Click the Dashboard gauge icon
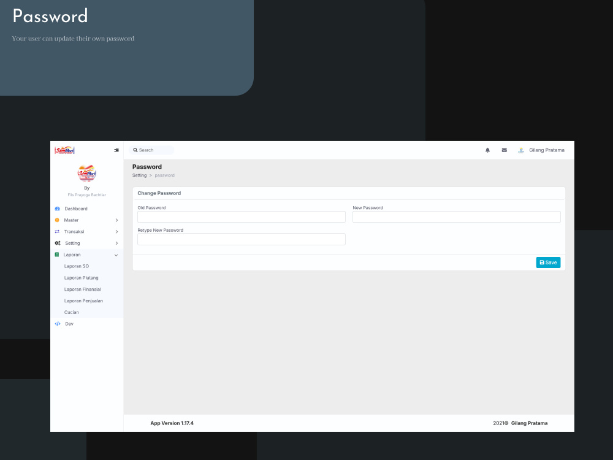 (x=58, y=209)
